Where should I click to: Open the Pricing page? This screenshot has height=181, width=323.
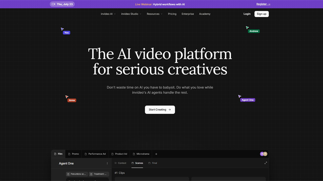(x=172, y=14)
